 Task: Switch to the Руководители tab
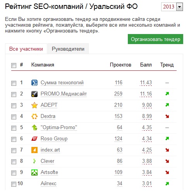[68, 49]
